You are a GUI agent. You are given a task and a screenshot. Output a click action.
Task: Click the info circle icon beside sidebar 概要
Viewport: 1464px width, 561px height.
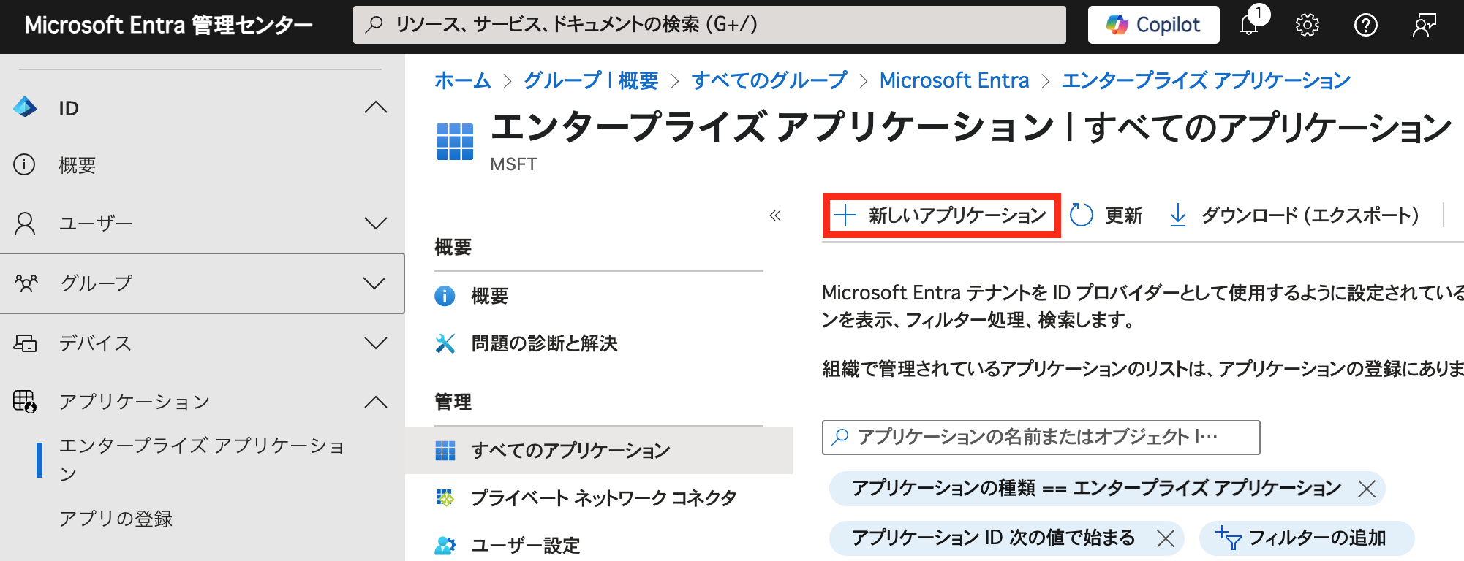(x=24, y=165)
